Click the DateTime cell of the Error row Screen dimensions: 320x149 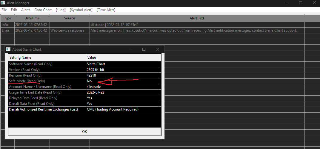tap(32, 30)
